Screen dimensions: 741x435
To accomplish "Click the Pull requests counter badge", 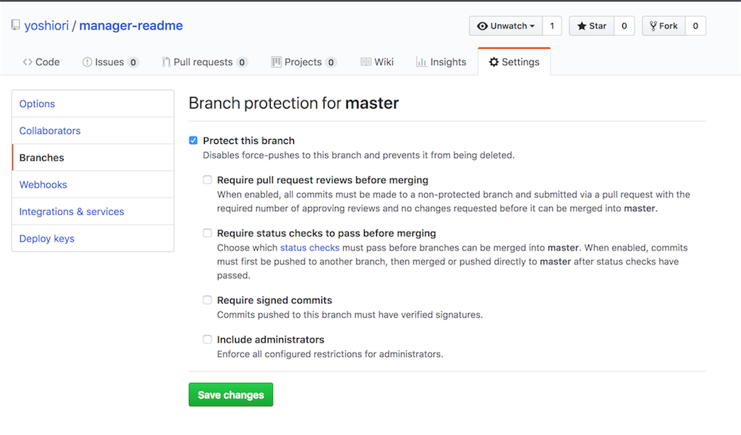I will click(242, 62).
